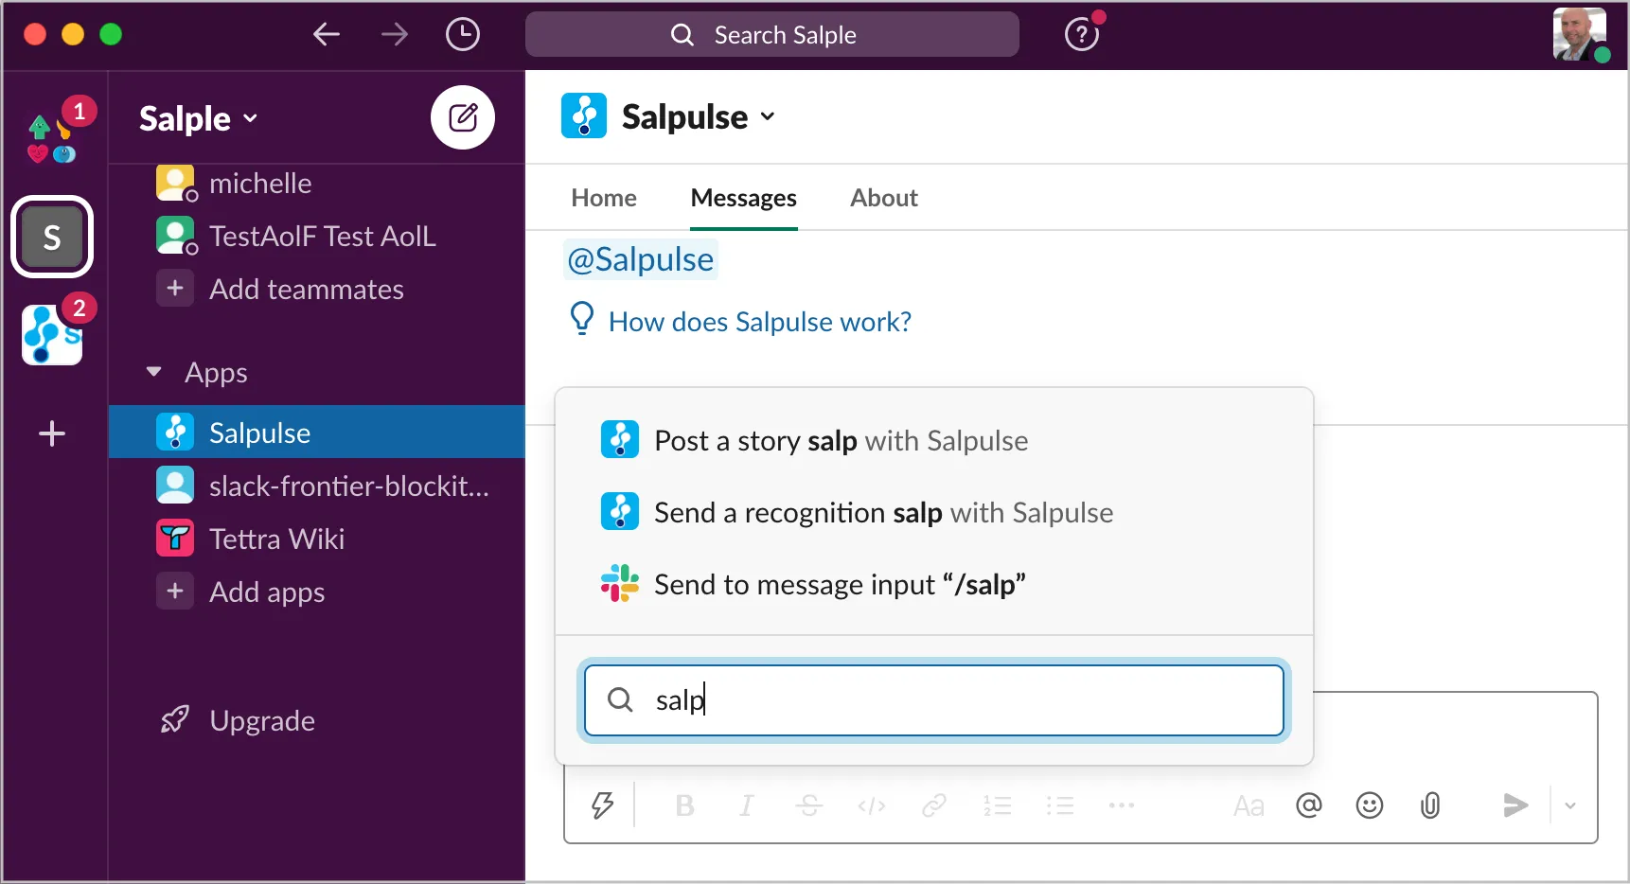Open send options dropdown arrow
1630x884 pixels.
pyautogui.click(x=1570, y=805)
